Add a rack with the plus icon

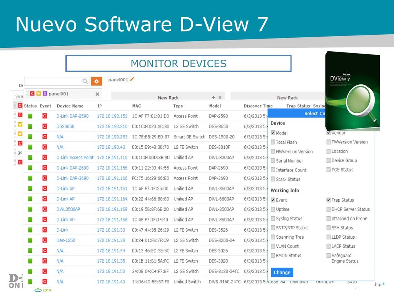(214, 98)
